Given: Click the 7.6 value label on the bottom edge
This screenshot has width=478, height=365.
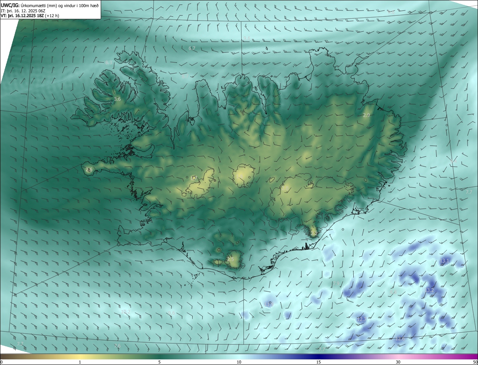Looking at the screenshot, I should pos(117,346).
